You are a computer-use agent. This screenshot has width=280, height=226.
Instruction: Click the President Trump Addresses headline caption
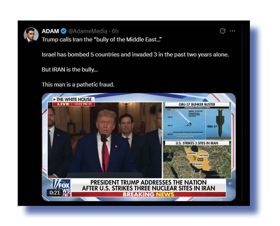149,185
